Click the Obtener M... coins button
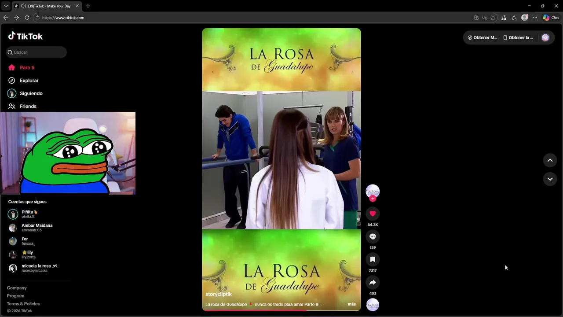This screenshot has width=563, height=317. (x=482, y=37)
